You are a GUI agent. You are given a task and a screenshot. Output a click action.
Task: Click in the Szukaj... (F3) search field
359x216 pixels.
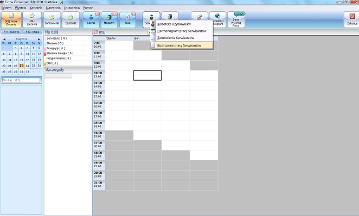tap(21, 80)
